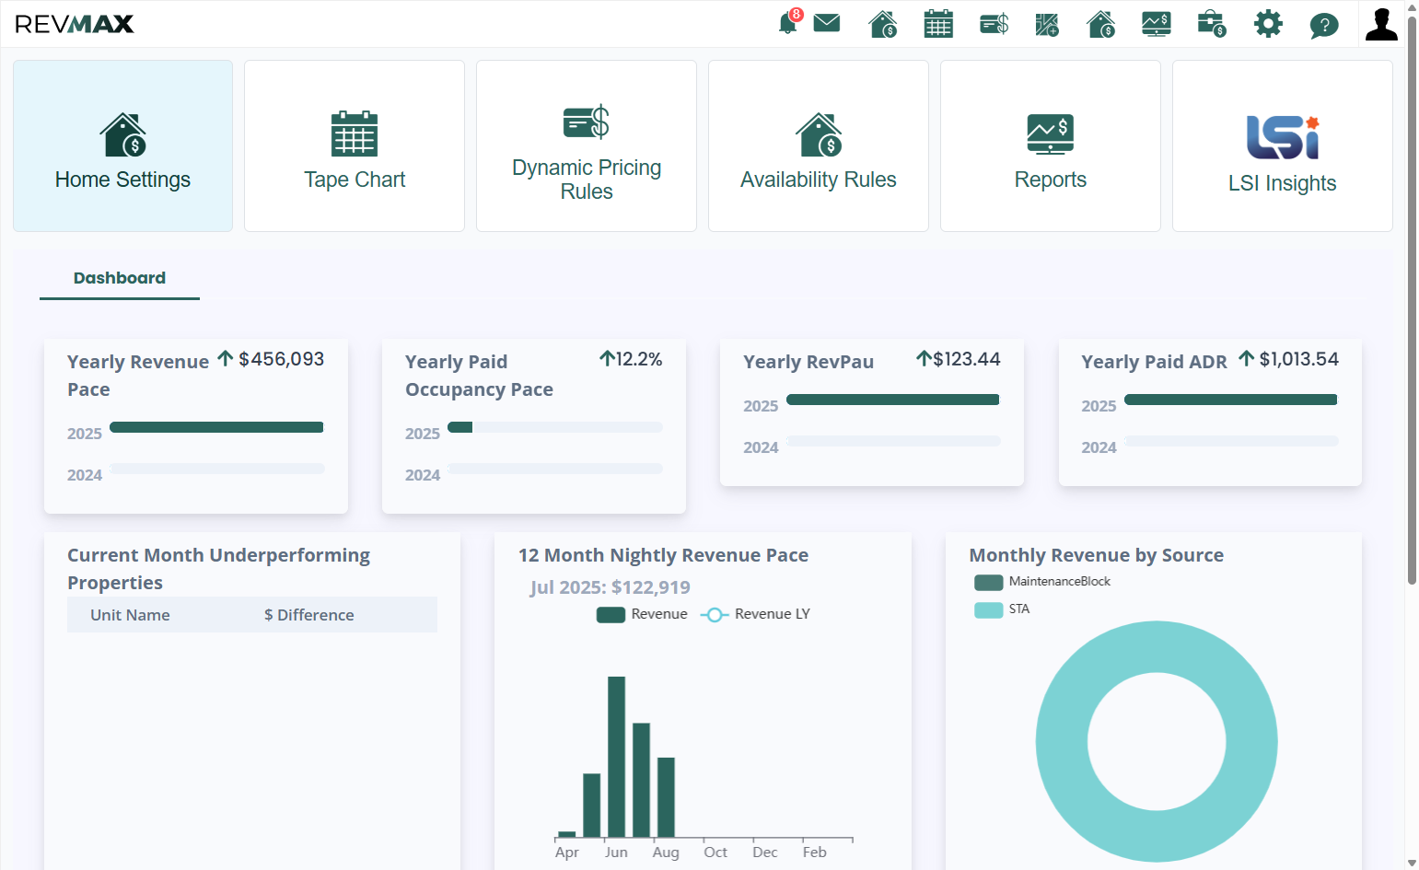
Task: Click the calendar icon in top toolbar
Action: point(938,24)
